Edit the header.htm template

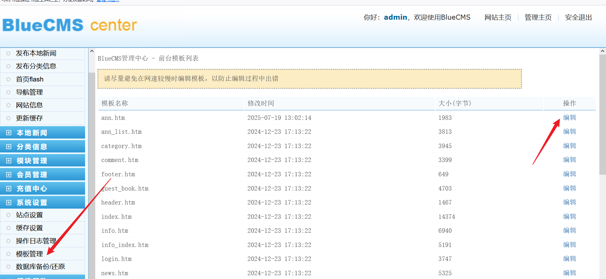click(569, 202)
